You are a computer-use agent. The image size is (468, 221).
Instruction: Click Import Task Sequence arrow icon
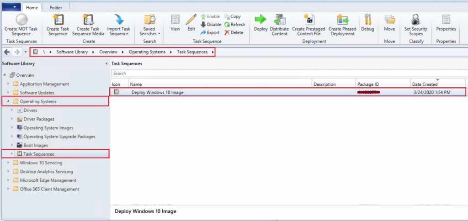pyautogui.click(x=119, y=20)
